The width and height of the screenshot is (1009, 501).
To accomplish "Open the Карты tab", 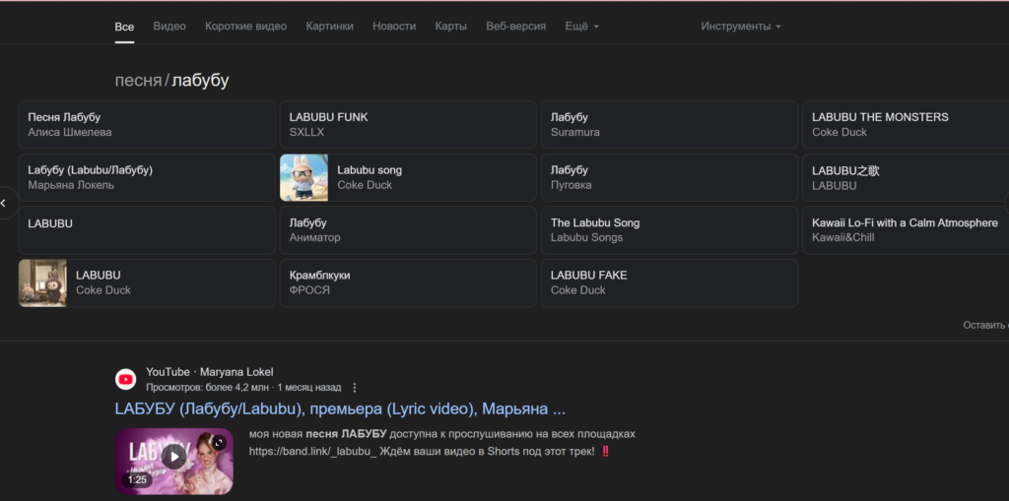I will pyautogui.click(x=451, y=27).
